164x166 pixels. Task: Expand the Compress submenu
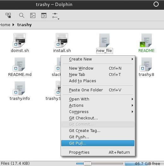point(98,112)
